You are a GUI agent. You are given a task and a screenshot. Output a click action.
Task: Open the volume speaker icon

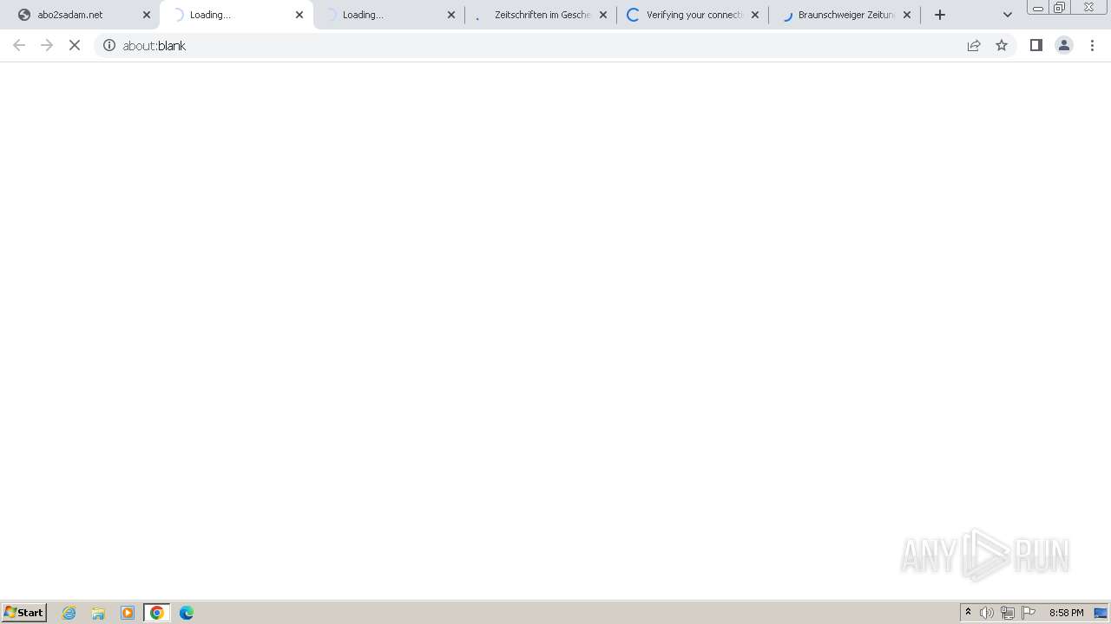click(x=987, y=613)
